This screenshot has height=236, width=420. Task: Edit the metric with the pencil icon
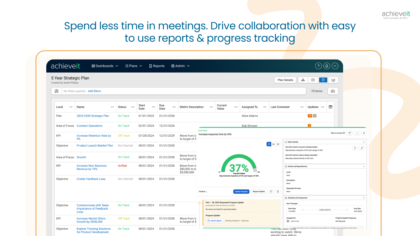tap(362, 148)
